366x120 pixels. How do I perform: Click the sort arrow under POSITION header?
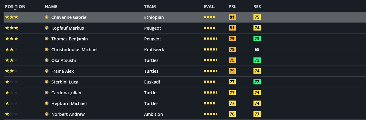point(15,10)
